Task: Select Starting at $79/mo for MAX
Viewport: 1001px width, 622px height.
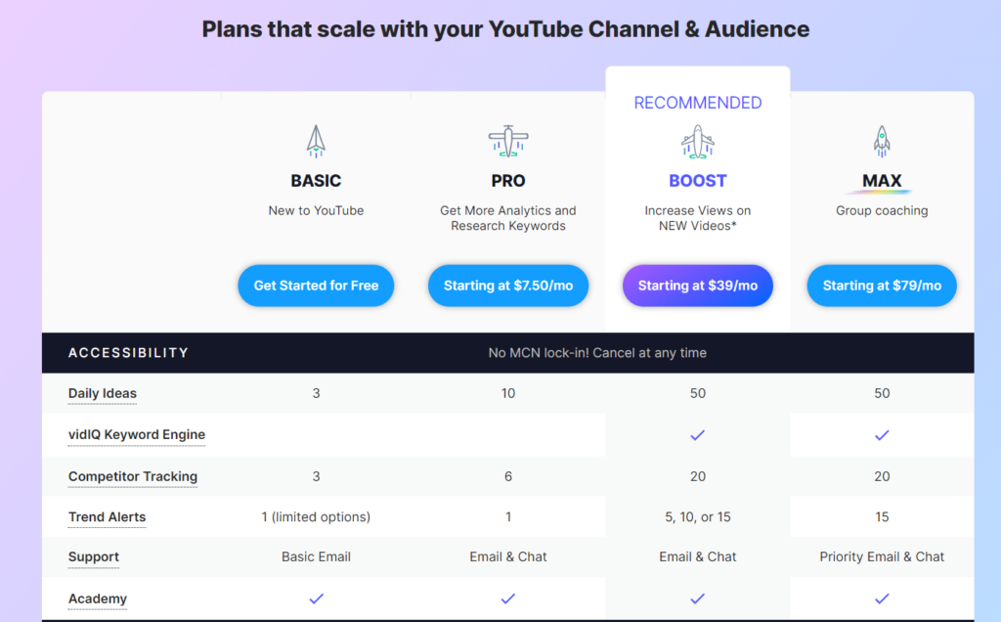Action: (882, 286)
